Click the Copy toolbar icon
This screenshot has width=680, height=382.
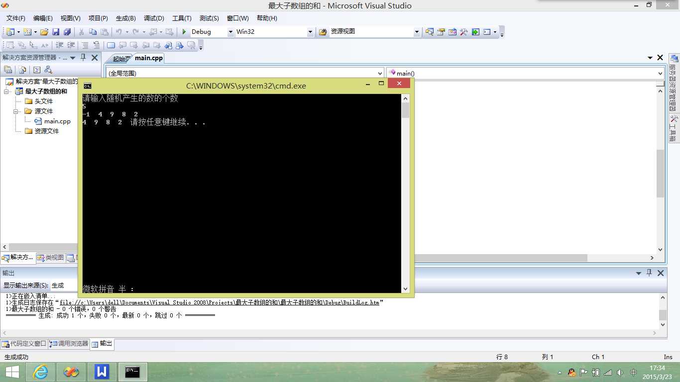(93, 32)
